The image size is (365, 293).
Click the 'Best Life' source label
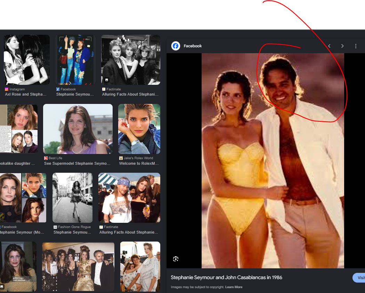tap(55, 158)
